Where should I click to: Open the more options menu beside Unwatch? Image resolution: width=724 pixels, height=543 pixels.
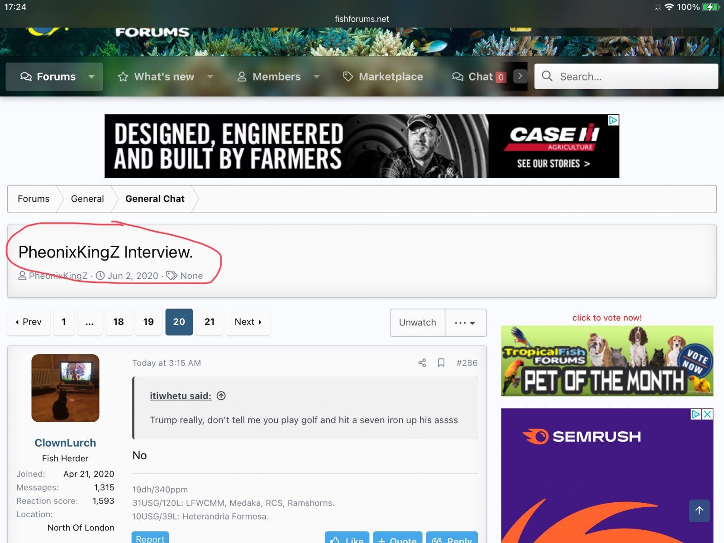(465, 323)
